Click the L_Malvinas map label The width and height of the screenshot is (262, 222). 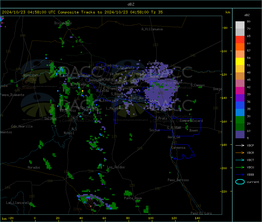(x=115, y=108)
